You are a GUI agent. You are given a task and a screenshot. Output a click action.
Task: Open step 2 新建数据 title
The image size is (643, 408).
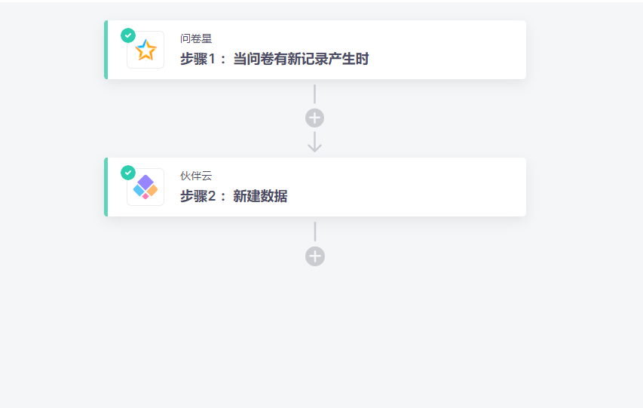260,196
